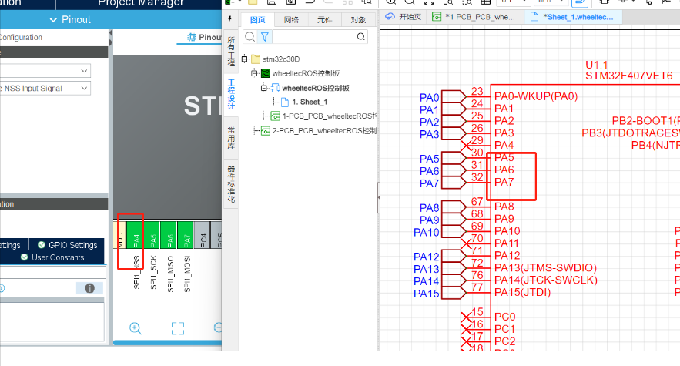This screenshot has width=680, height=366.
Task: Collapse the bold wheeltecROS控制板 schematic node
Action: (x=263, y=88)
